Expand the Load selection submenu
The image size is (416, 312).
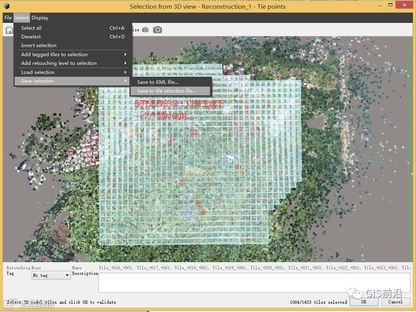click(38, 72)
